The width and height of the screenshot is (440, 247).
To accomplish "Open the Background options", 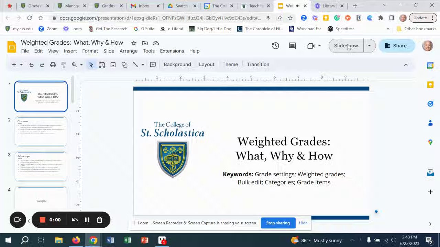I will [x=177, y=64].
